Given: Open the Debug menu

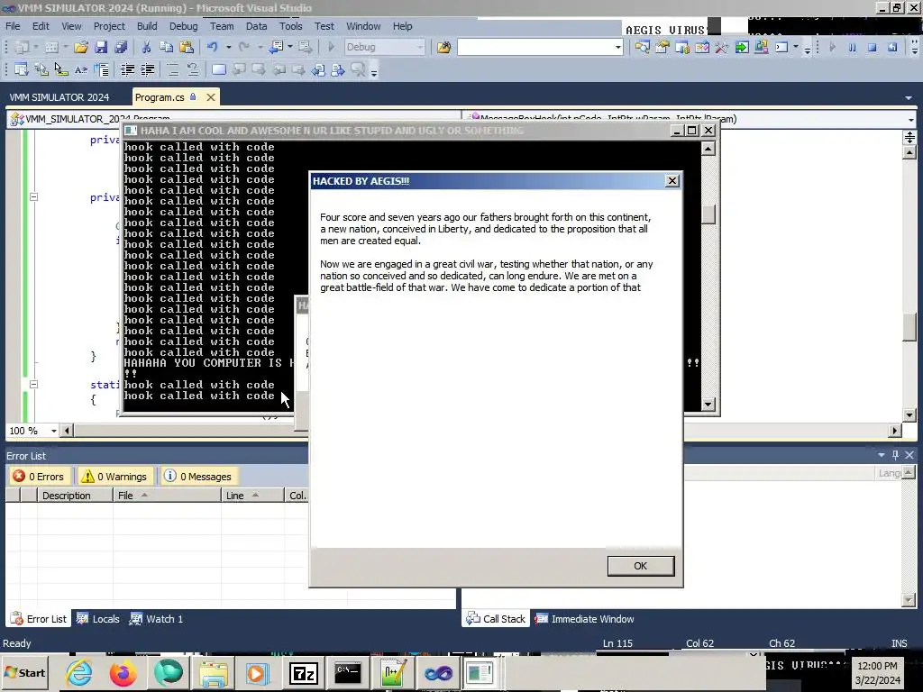Looking at the screenshot, I should (183, 26).
